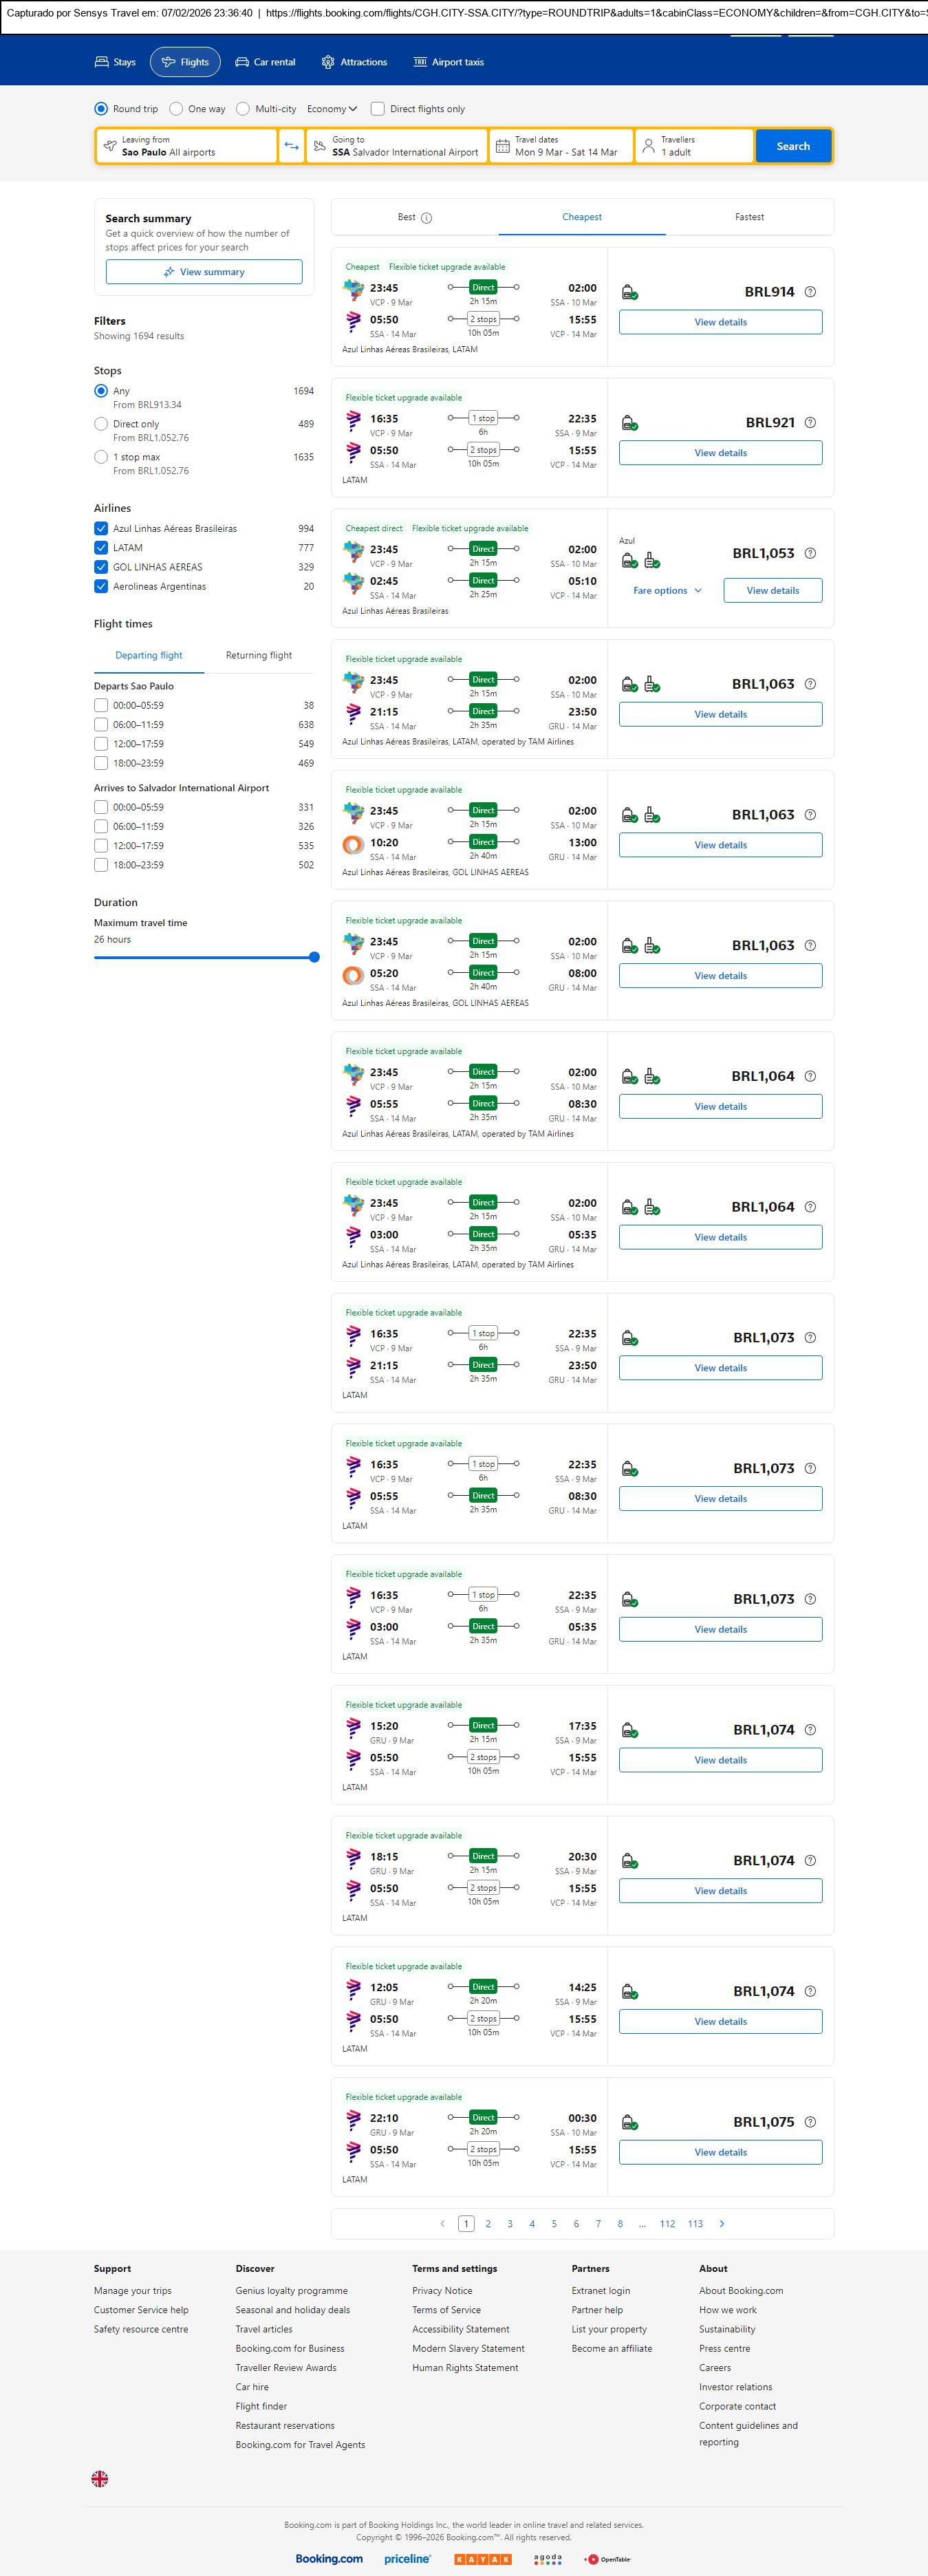This screenshot has height=2576, width=928.
Task: Click the help icon beside BRL914 price
Action: click(x=810, y=292)
